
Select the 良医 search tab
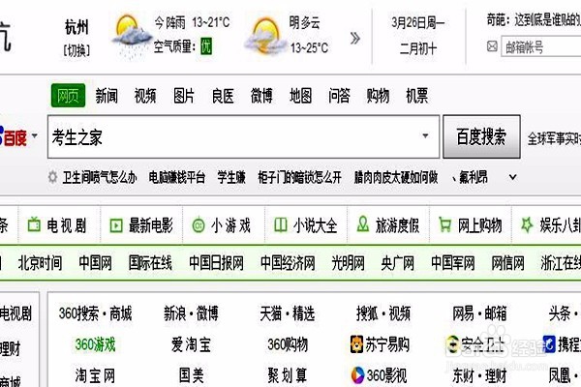pos(223,96)
